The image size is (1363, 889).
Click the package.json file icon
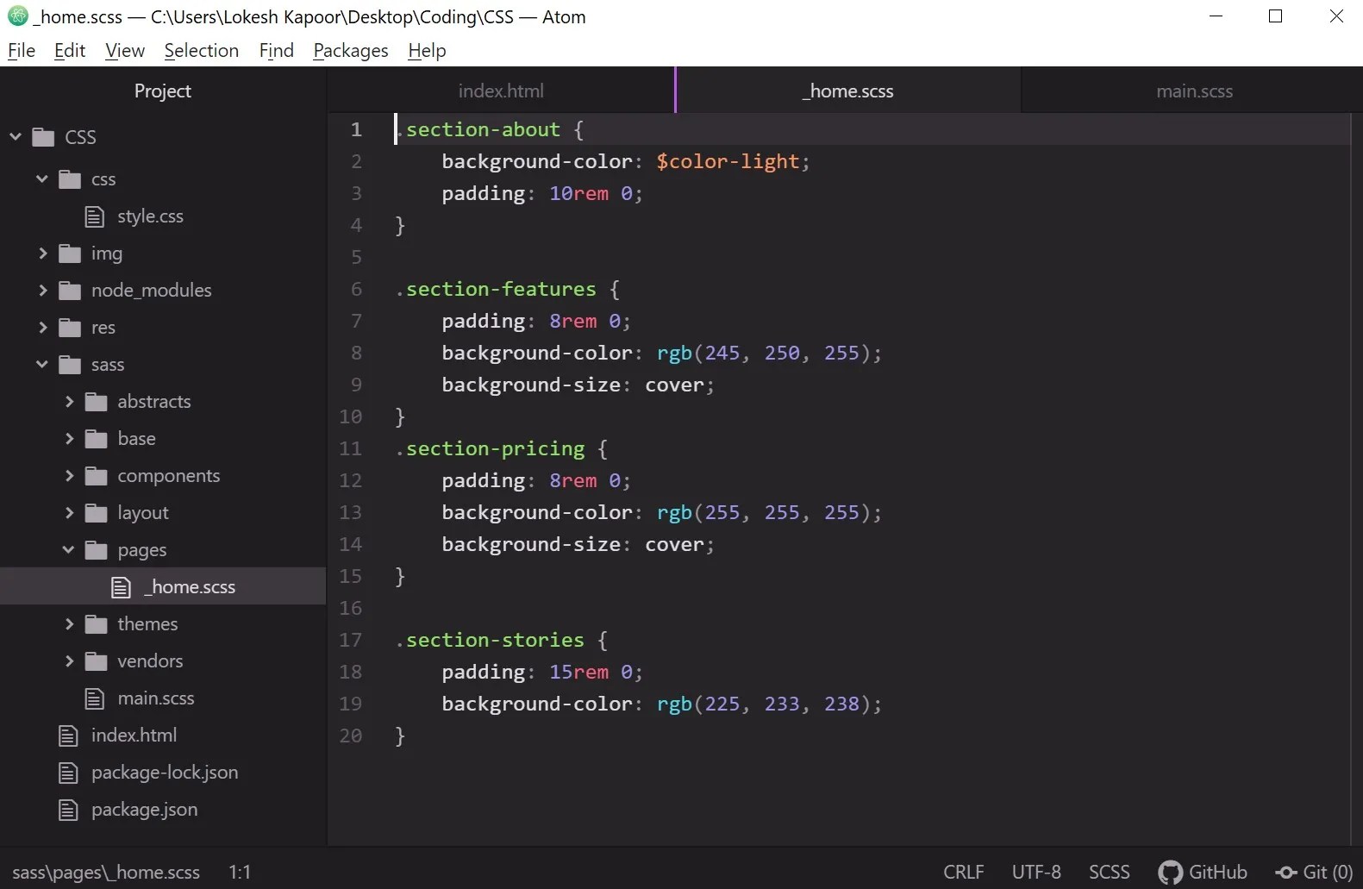(68, 810)
